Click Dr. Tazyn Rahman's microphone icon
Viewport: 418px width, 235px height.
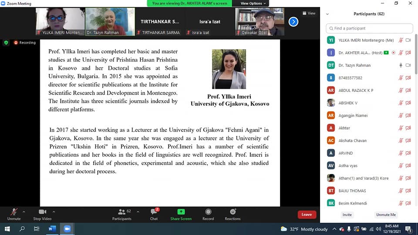(401, 65)
